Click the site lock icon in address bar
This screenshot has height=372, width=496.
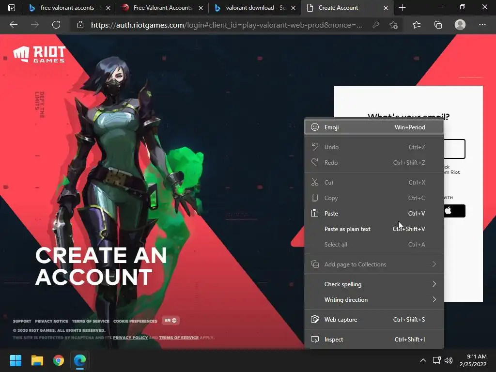click(80, 25)
